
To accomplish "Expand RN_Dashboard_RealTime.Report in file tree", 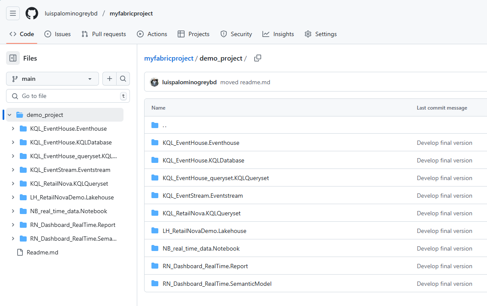I will [13, 225].
